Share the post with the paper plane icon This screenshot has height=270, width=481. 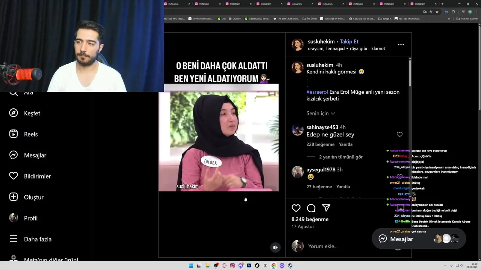coord(326,208)
